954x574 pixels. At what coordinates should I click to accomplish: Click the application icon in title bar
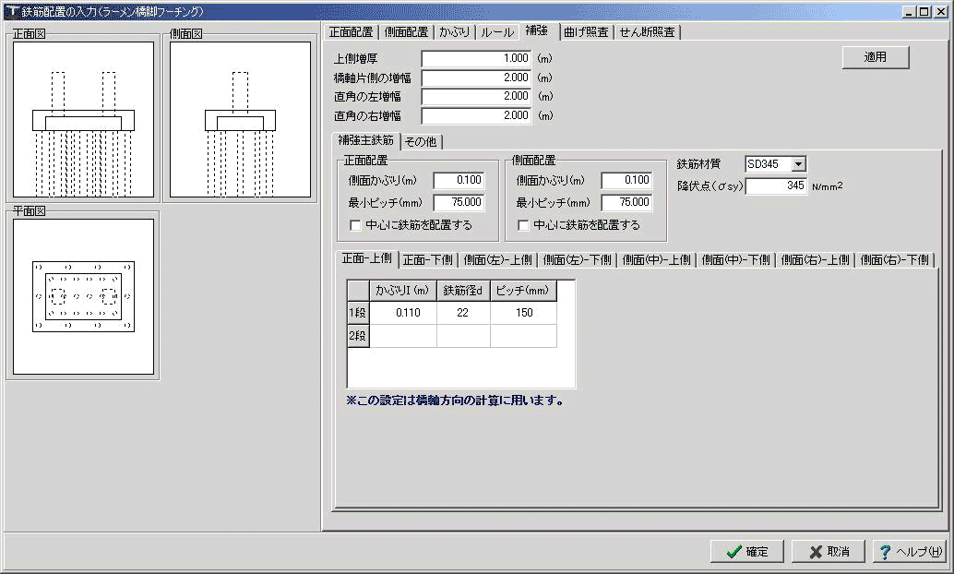pyautogui.click(x=11, y=11)
